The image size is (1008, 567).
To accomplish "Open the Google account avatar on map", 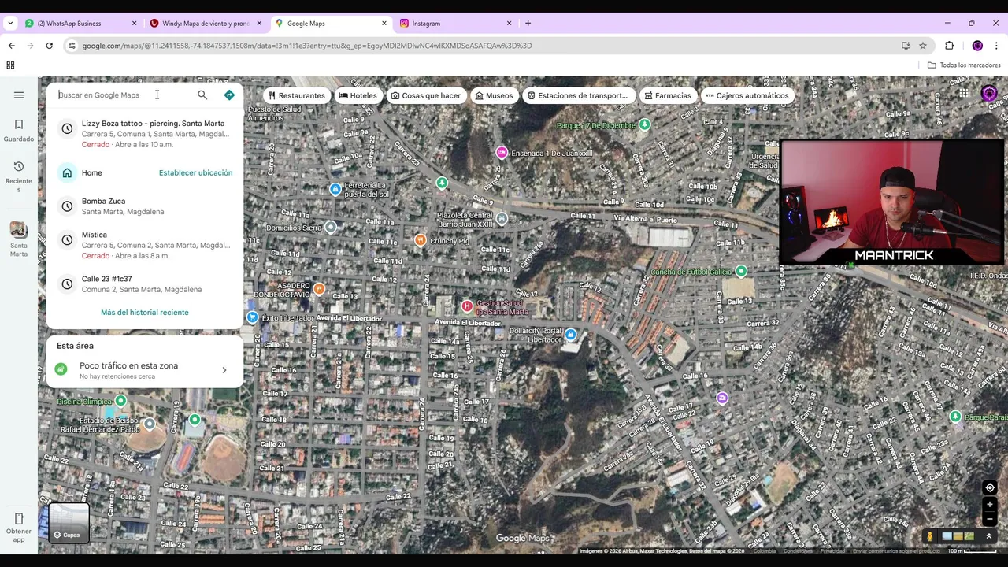I will (989, 94).
